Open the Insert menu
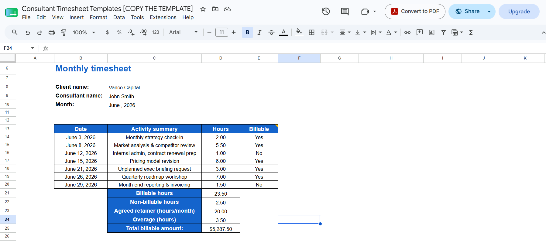The width and height of the screenshot is (546, 243). pyautogui.click(x=77, y=17)
